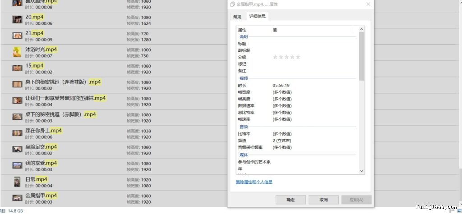
Task: Click the 参与创作的艺术家 property row
Action: [x=296, y=162]
